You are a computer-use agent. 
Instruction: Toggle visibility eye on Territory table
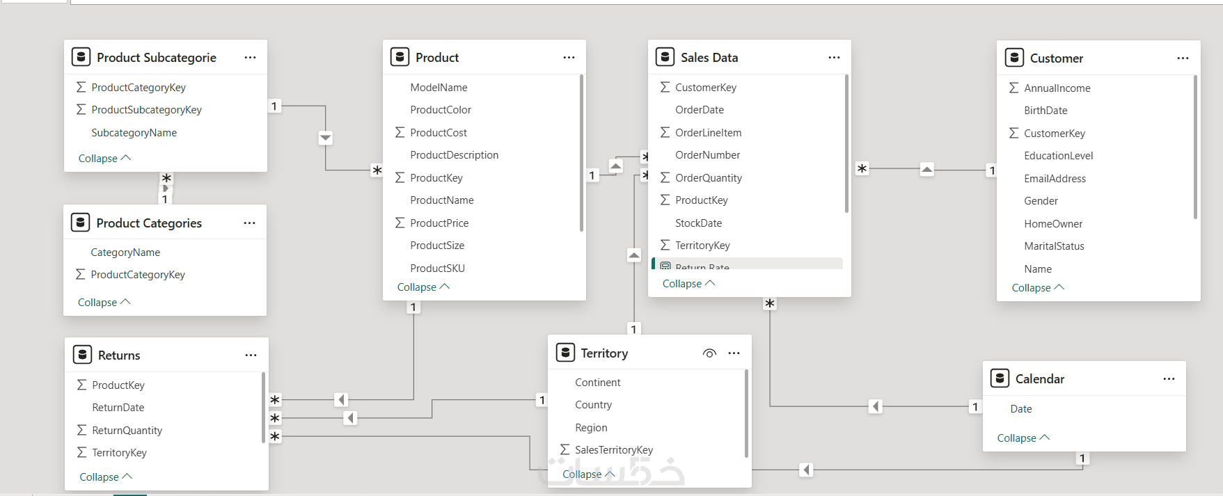(709, 353)
